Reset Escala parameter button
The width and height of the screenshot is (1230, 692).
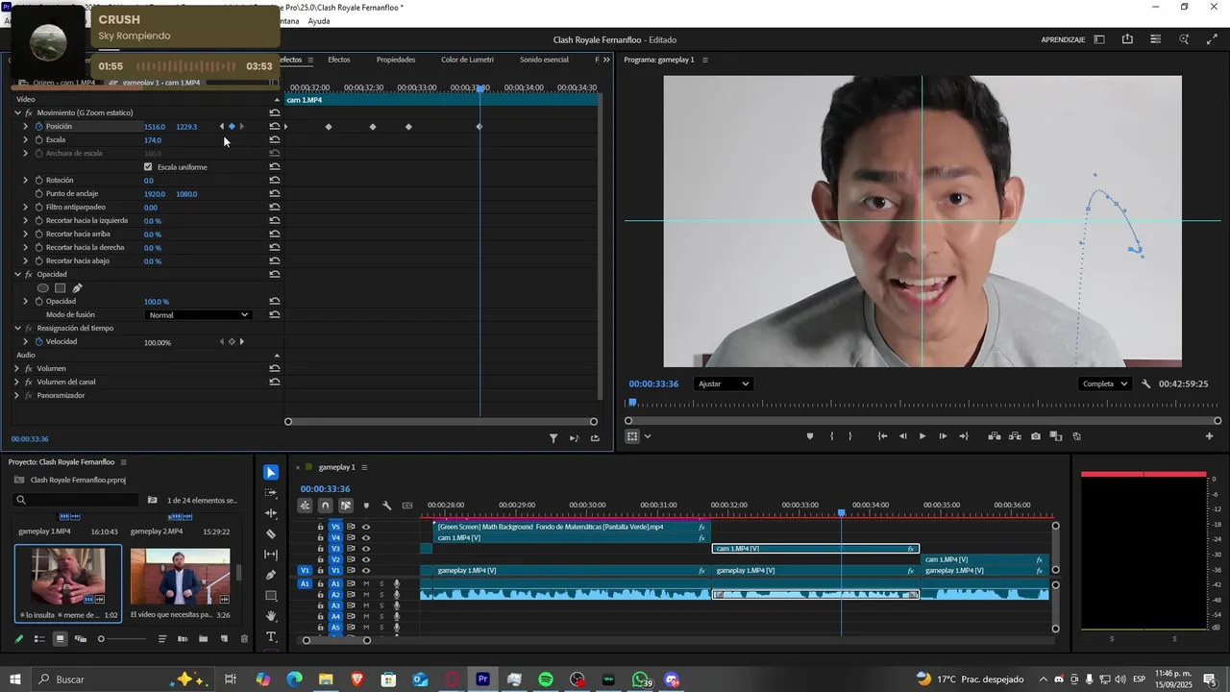(x=275, y=140)
